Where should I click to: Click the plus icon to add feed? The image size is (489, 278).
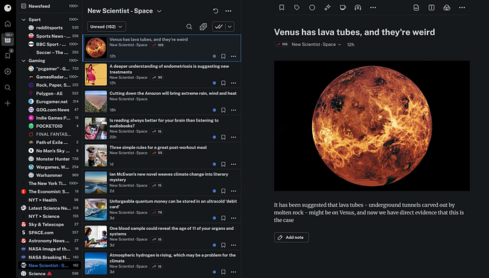(8, 103)
